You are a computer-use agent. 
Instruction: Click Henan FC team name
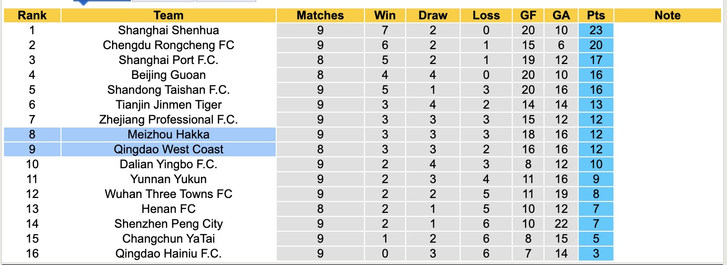point(169,209)
